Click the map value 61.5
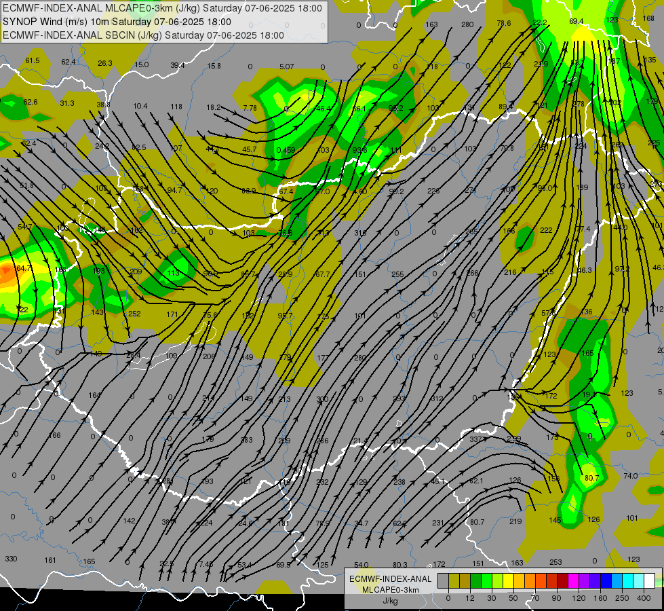Screen dimensions: 664x611 tap(32, 60)
